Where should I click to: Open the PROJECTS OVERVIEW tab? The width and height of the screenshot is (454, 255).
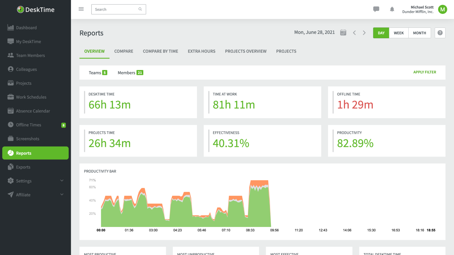tap(246, 51)
